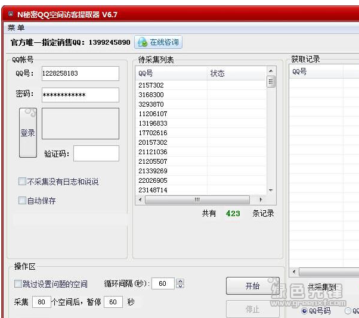Click the 循环间隔 seconds field
Viewport: 359px width, 318px height.
click(163, 283)
